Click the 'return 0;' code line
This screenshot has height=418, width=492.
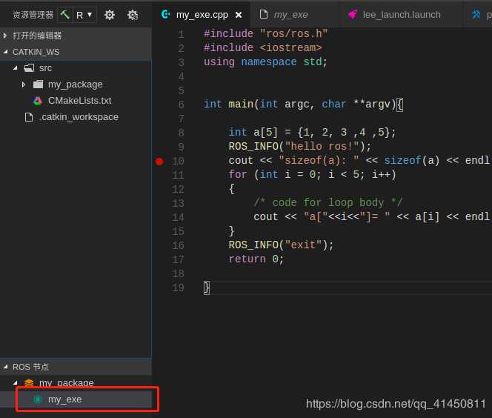256,259
